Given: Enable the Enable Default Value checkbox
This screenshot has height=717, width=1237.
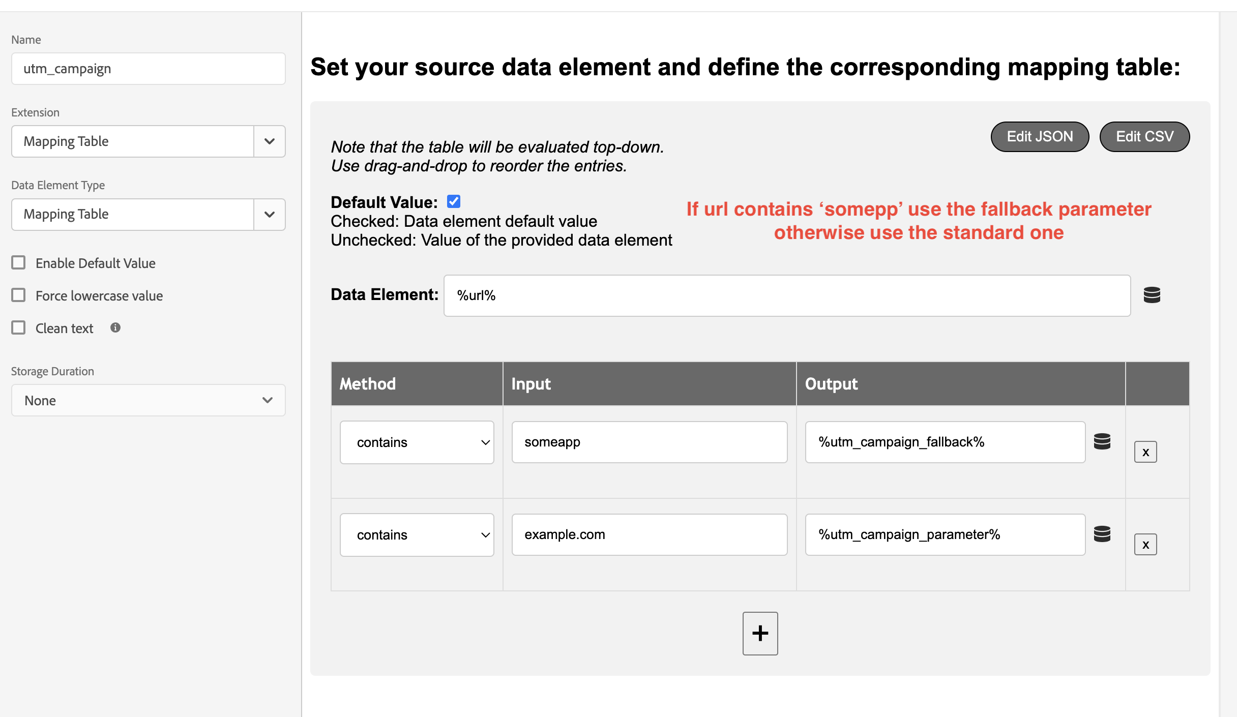Looking at the screenshot, I should point(18,263).
